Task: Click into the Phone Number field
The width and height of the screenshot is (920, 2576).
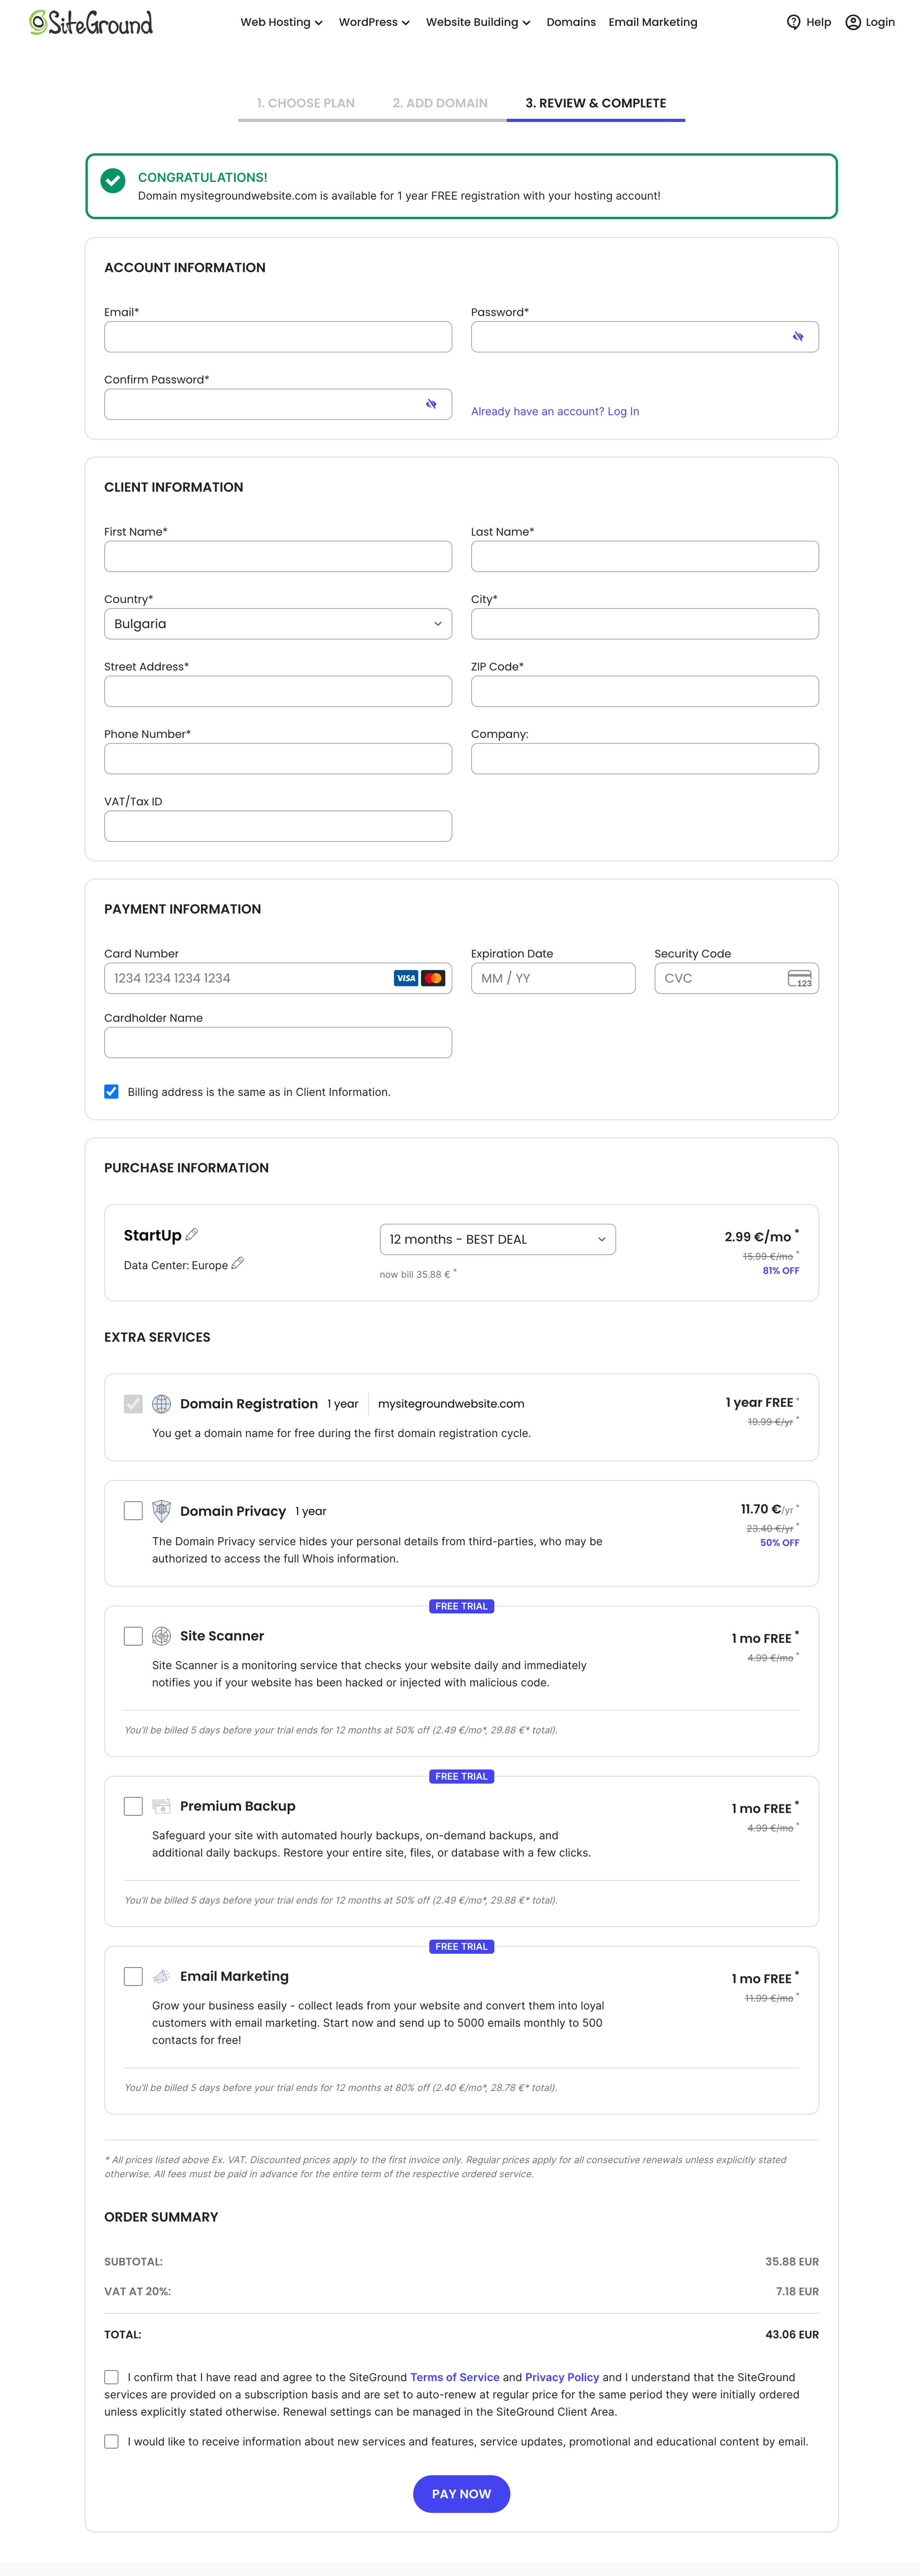Action: [278, 759]
